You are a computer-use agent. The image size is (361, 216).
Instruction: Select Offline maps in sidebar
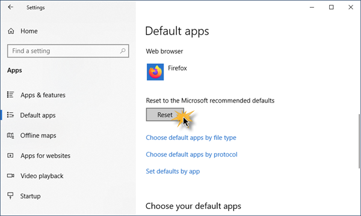click(x=39, y=136)
